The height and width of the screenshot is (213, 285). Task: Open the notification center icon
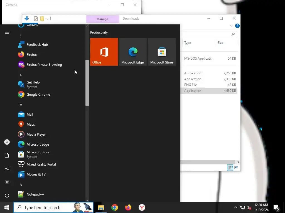click(x=276, y=208)
